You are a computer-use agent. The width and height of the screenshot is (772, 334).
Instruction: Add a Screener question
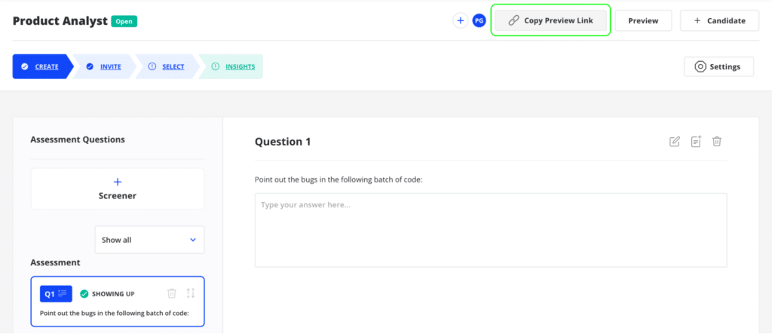tap(118, 189)
